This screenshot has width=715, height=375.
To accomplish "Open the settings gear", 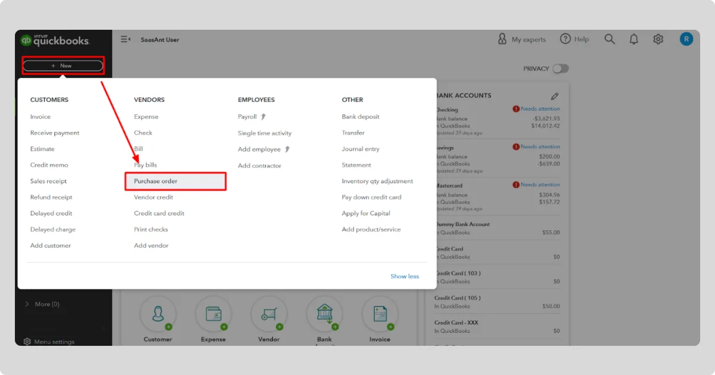I will pos(658,39).
